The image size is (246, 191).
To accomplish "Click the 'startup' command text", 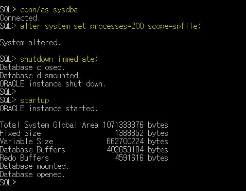I will point(34,100).
